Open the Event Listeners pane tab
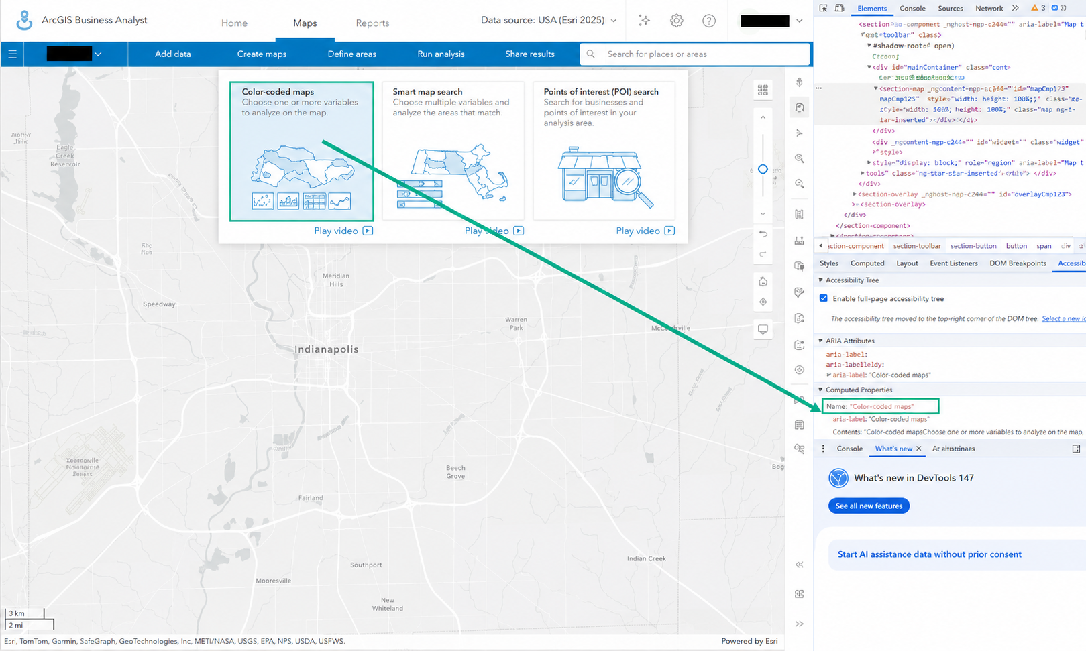This screenshot has width=1086, height=651. 954,263
